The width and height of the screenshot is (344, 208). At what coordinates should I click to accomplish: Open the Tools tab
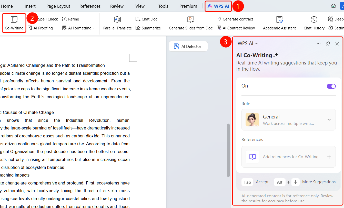[163, 6]
